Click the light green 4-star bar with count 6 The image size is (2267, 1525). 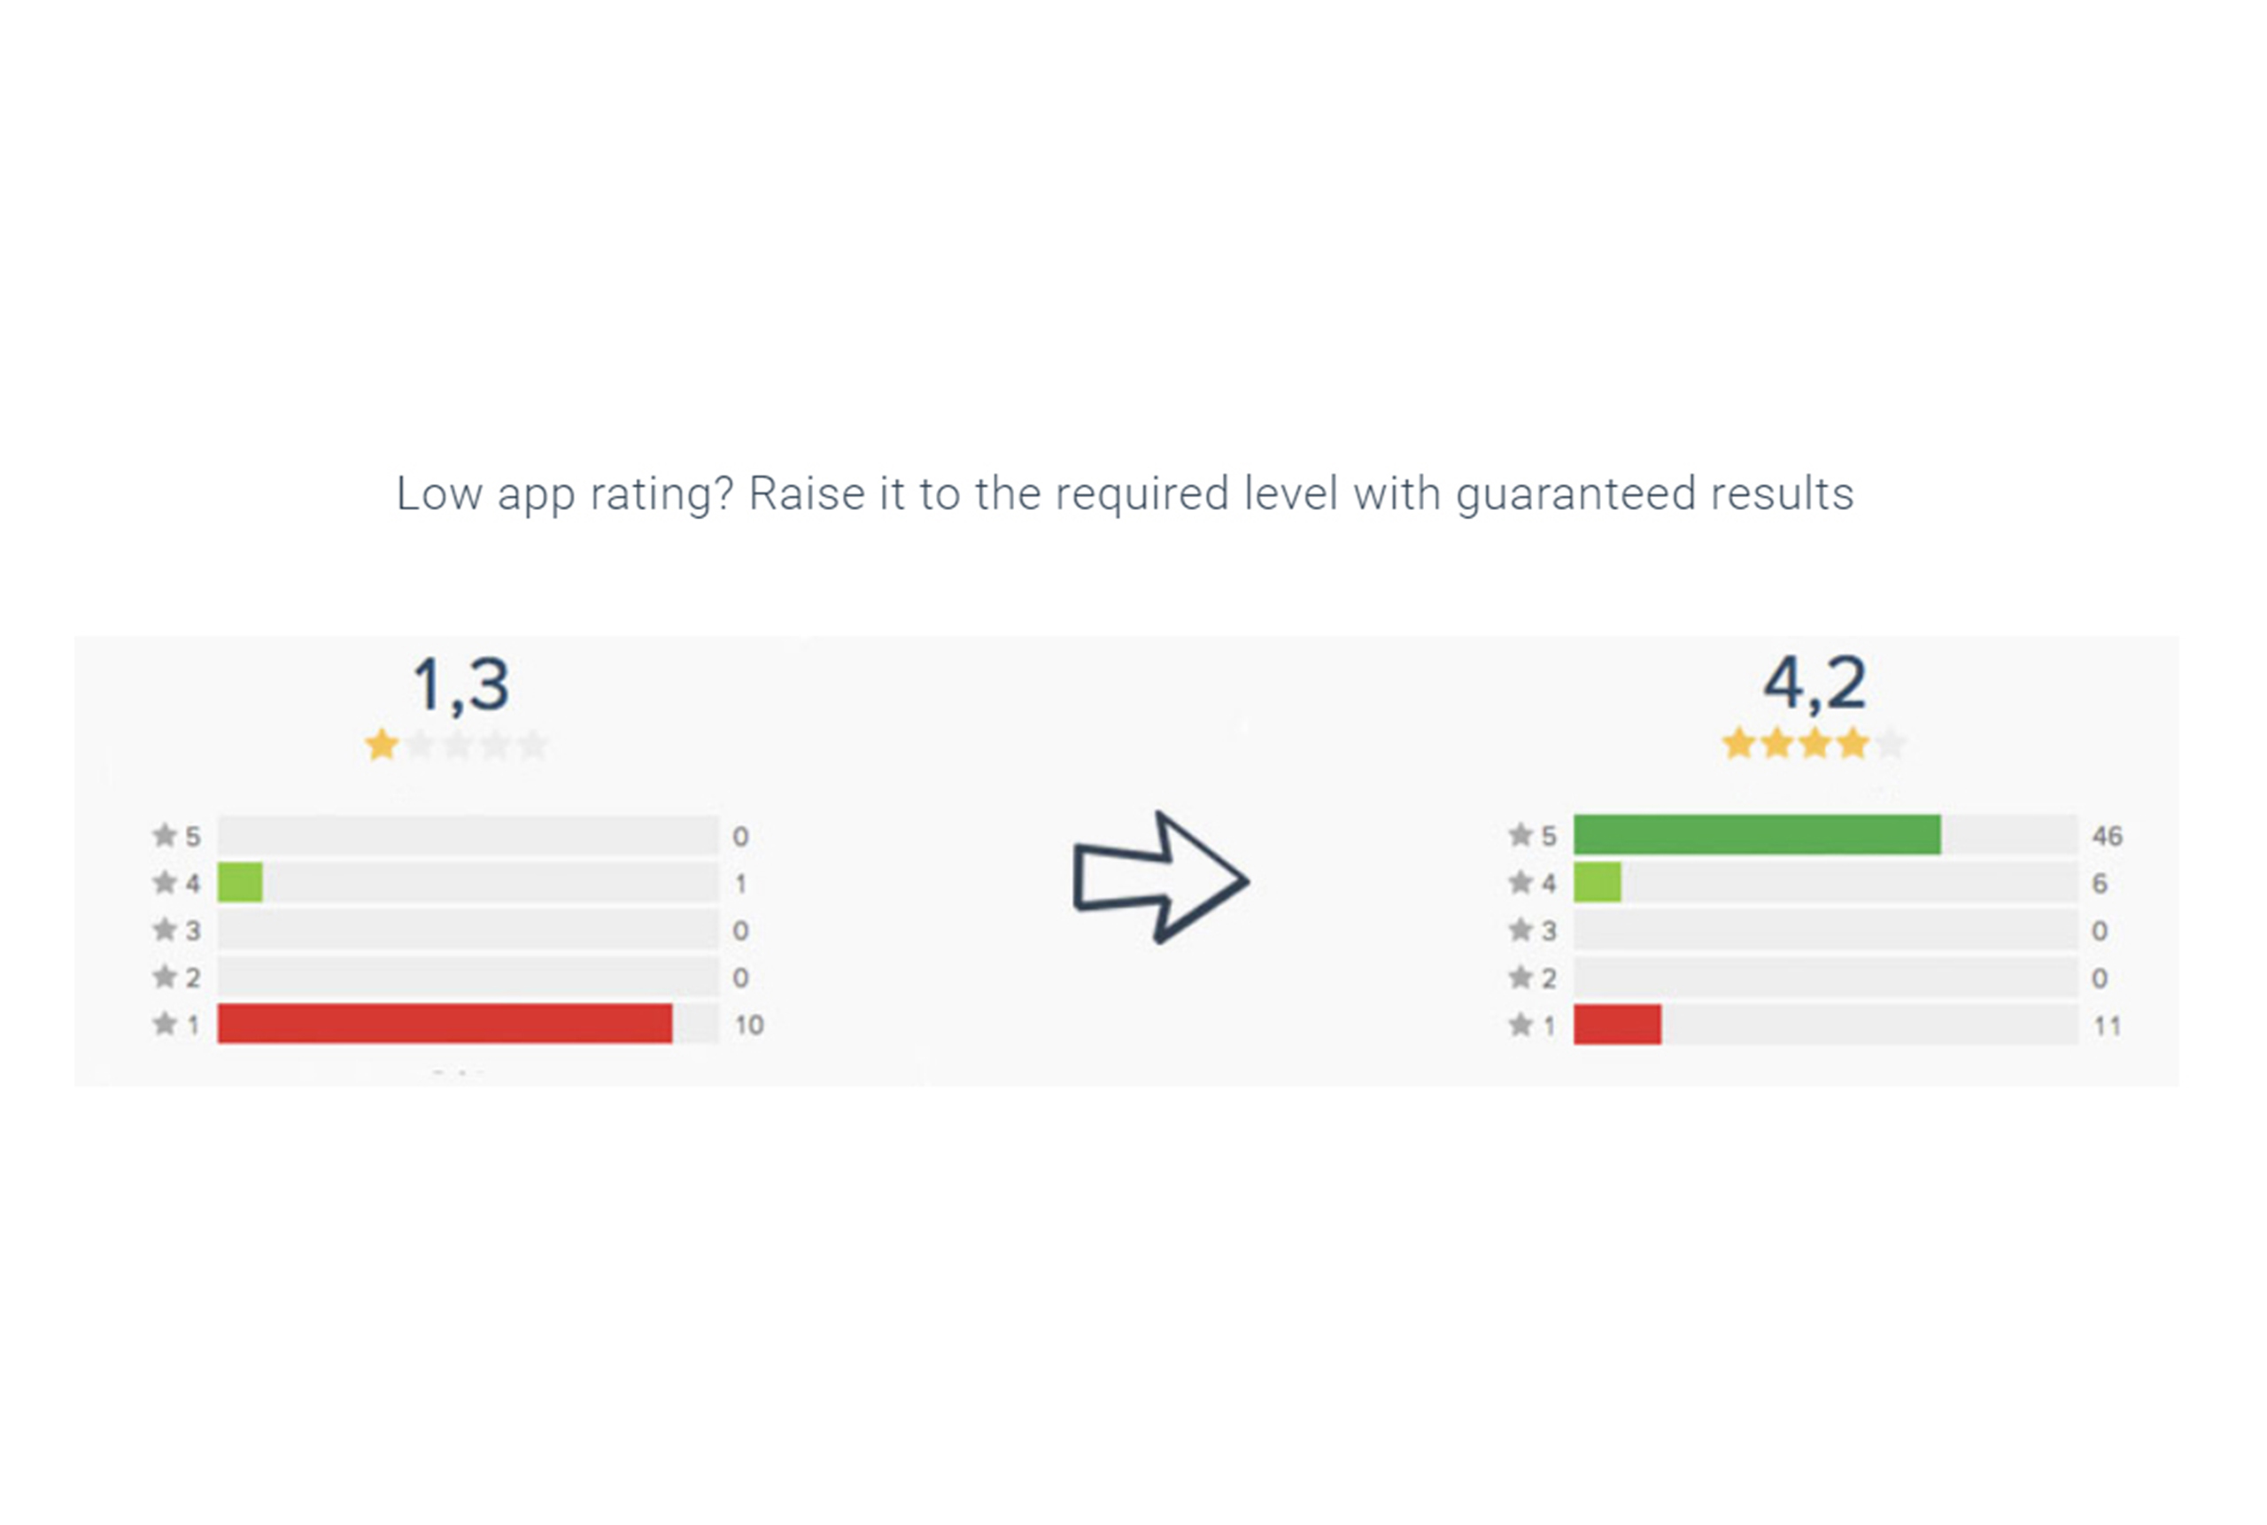tap(1597, 882)
